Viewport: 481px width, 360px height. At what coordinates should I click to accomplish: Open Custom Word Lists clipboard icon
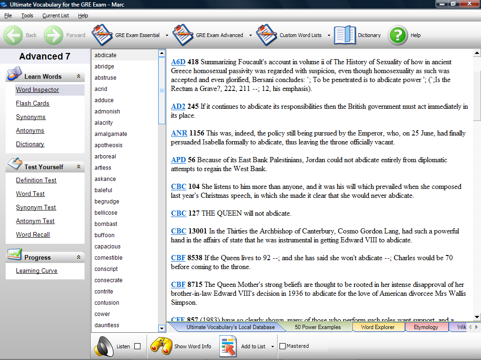(x=266, y=35)
